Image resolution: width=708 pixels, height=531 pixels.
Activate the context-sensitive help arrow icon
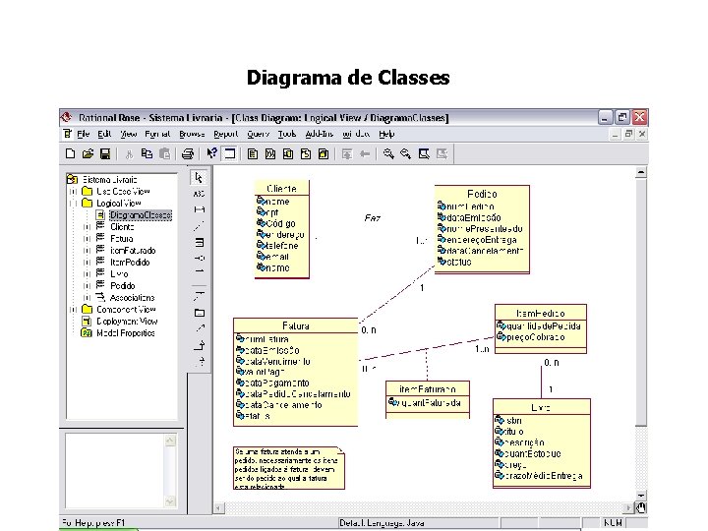point(211,154)
